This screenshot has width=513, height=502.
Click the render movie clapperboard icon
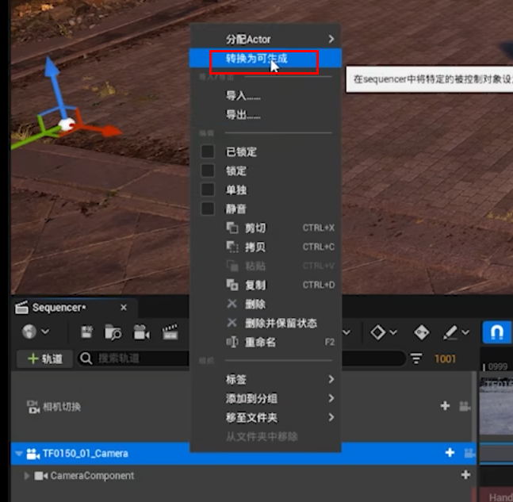(170, 332)
